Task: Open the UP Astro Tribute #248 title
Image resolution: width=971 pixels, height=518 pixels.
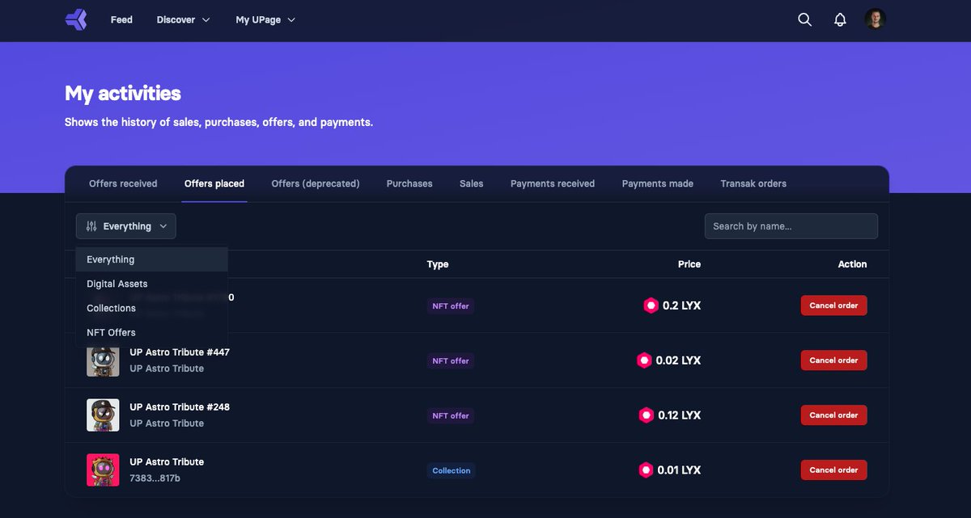Action: pos(180,407)
